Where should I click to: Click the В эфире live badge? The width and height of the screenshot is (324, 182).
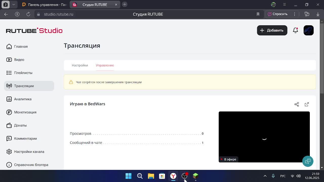tap(228, 159)
